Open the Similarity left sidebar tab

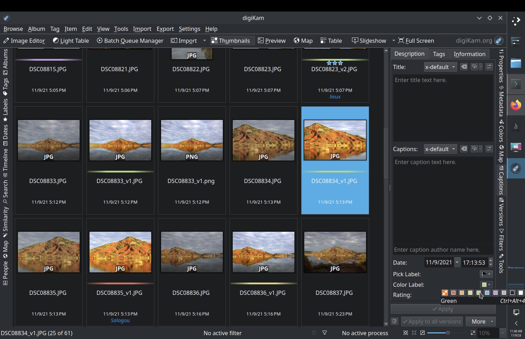pos(5,222)
